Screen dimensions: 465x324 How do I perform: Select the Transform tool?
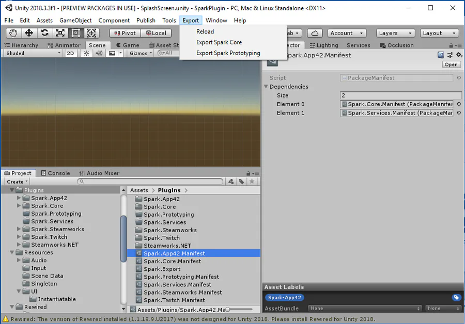coord(91,33)
